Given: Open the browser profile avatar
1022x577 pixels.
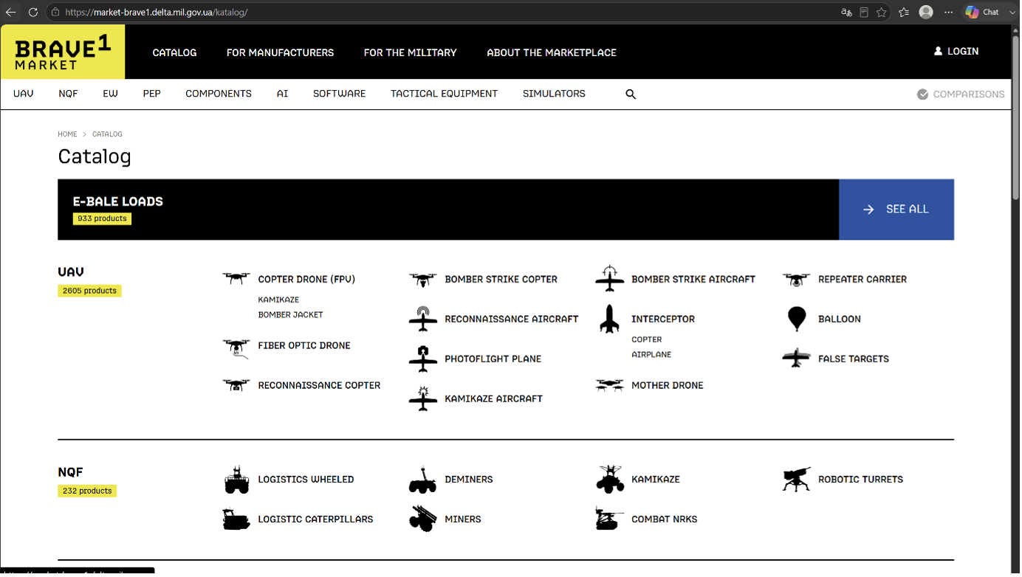Looking at the screenshot, I should 926,13.
